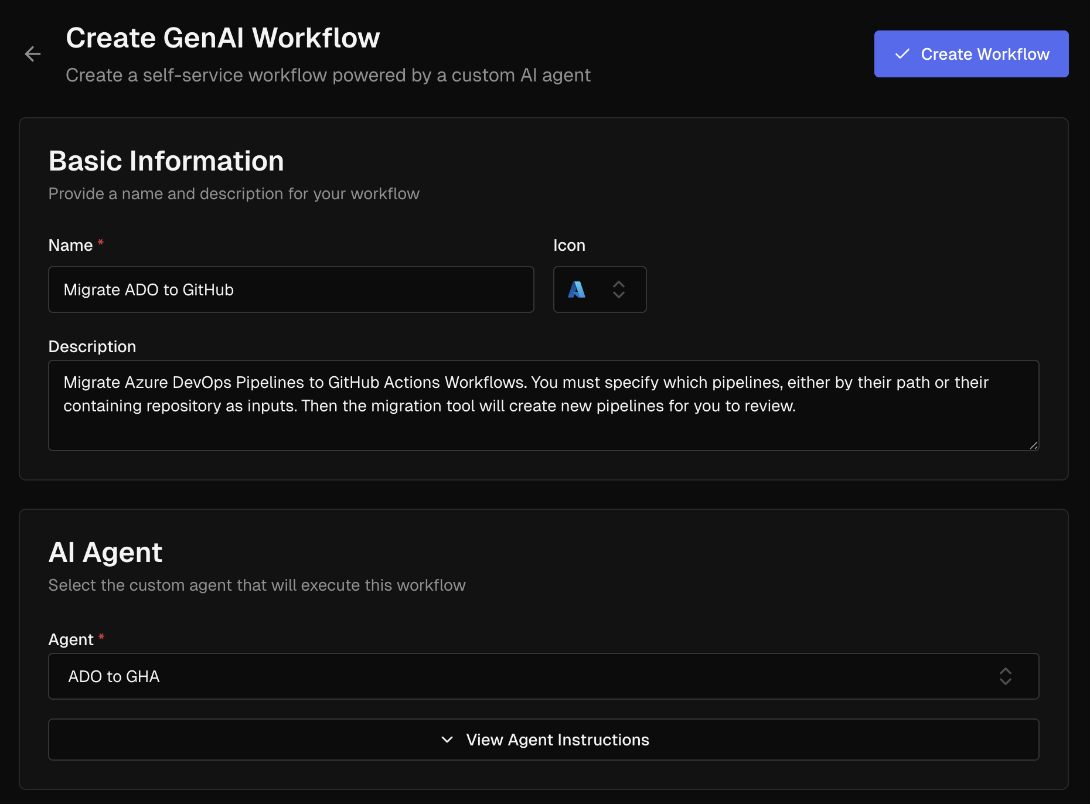Click the 'Create GenAI Workflow' page title

(223, 38)
